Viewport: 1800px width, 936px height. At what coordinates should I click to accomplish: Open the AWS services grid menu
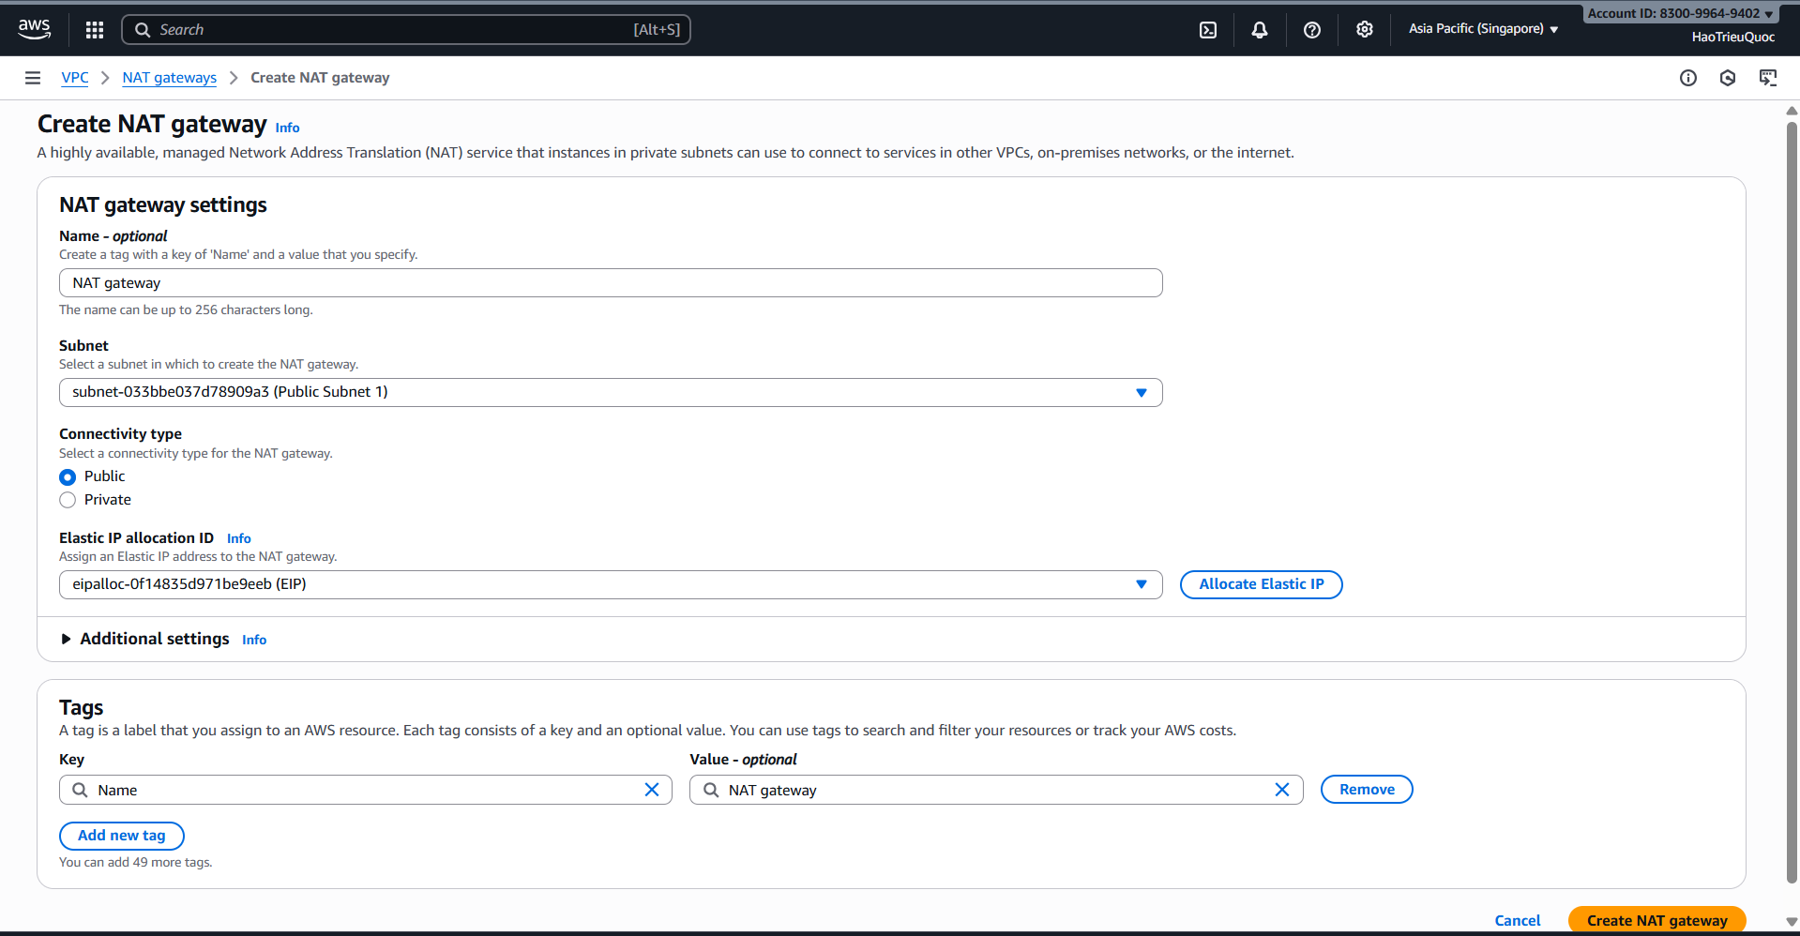[x=94, y=30]
